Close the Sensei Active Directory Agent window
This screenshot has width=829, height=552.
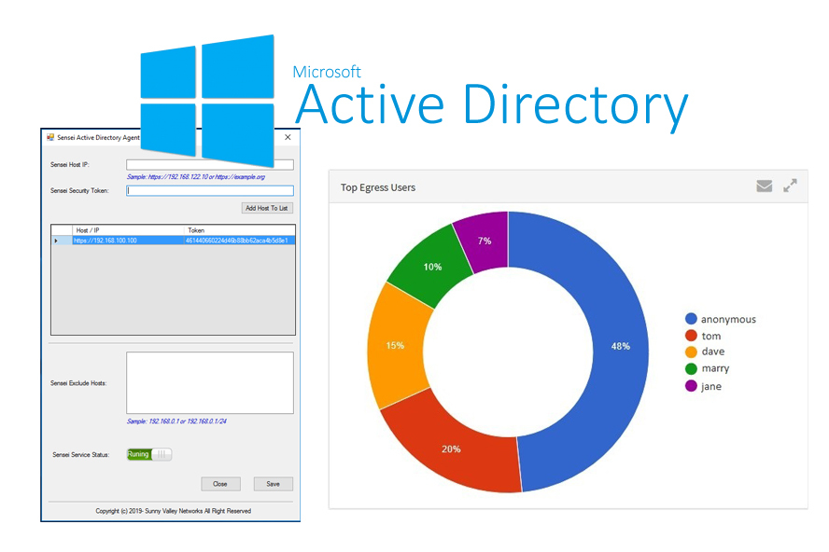pos(288,137)
